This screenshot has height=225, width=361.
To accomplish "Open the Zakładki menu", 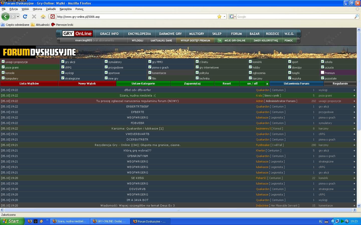I will [x=51, y=9].
